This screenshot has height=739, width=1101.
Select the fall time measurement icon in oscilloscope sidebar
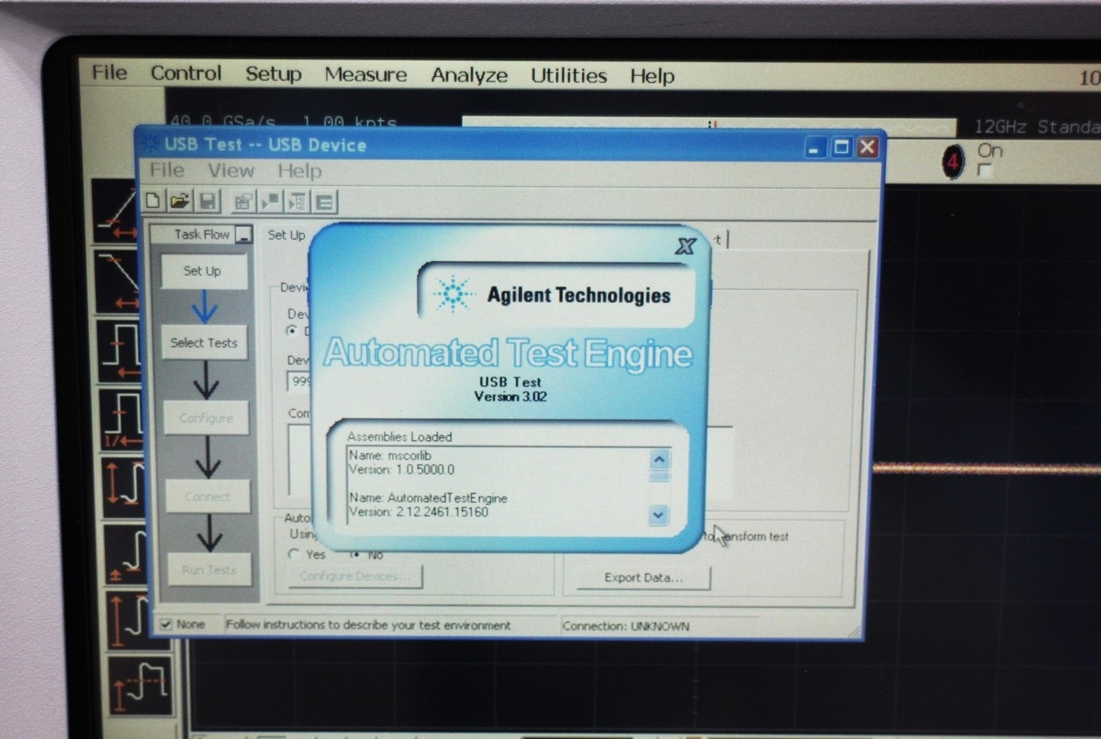[118, 282]
